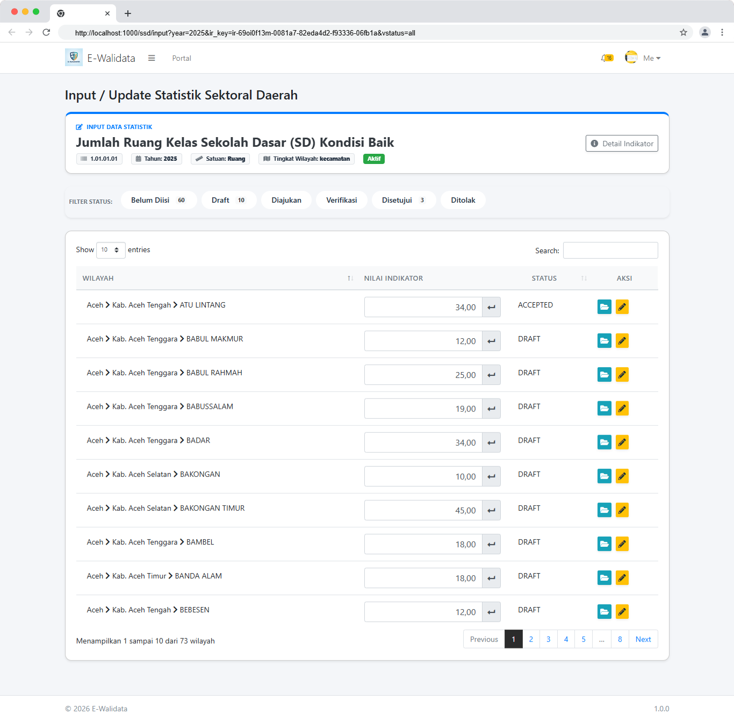The image size is (734, 721).
Task: Filter by Draft status
Action: tap(228, 200)
